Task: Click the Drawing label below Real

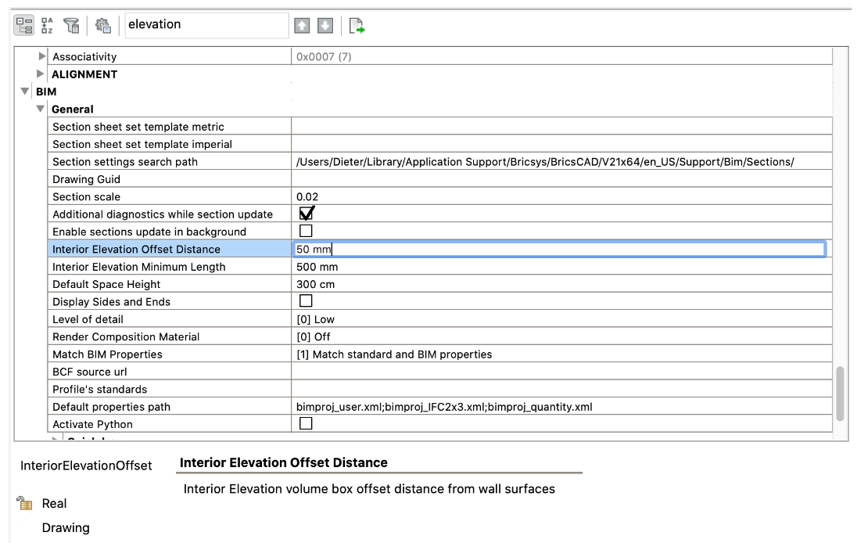Action: click(66, 527)
